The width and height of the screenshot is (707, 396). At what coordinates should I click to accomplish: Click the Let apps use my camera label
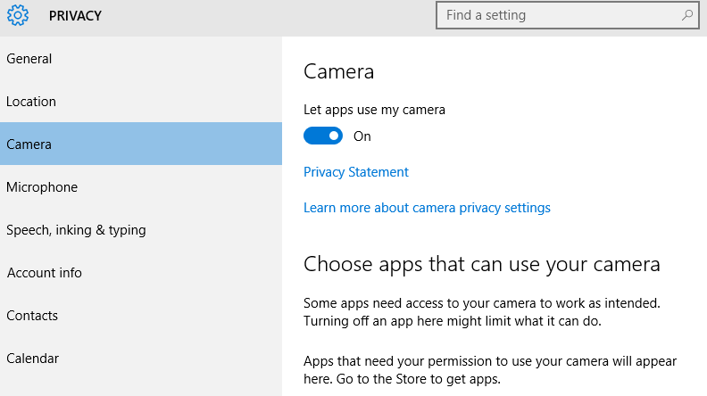pyautogui.click(x=374, y=110)
